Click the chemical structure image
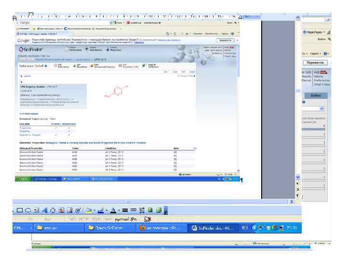The image size is (347, 260). pos(117,91)
